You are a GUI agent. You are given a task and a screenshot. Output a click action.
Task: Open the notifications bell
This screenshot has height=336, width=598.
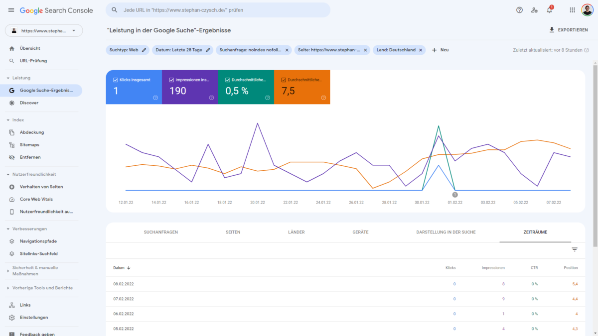point(550,10)
